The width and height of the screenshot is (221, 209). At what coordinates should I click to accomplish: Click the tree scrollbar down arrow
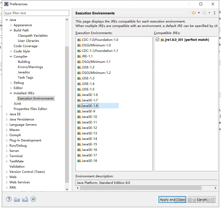point(67,189)
